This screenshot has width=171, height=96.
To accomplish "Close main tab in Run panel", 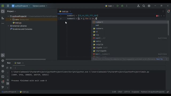I will click(x=23, y=63).
